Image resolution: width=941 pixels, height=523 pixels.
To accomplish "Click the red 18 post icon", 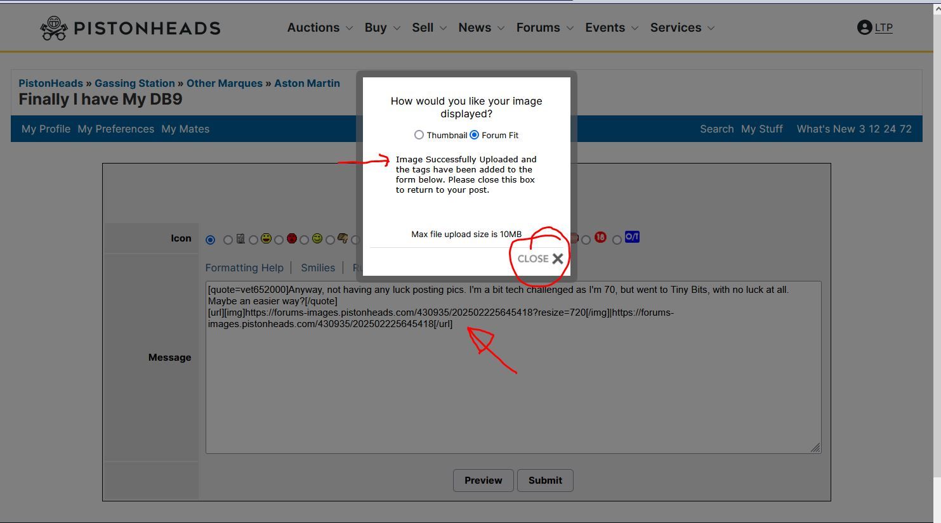I will tap(600, 238).
